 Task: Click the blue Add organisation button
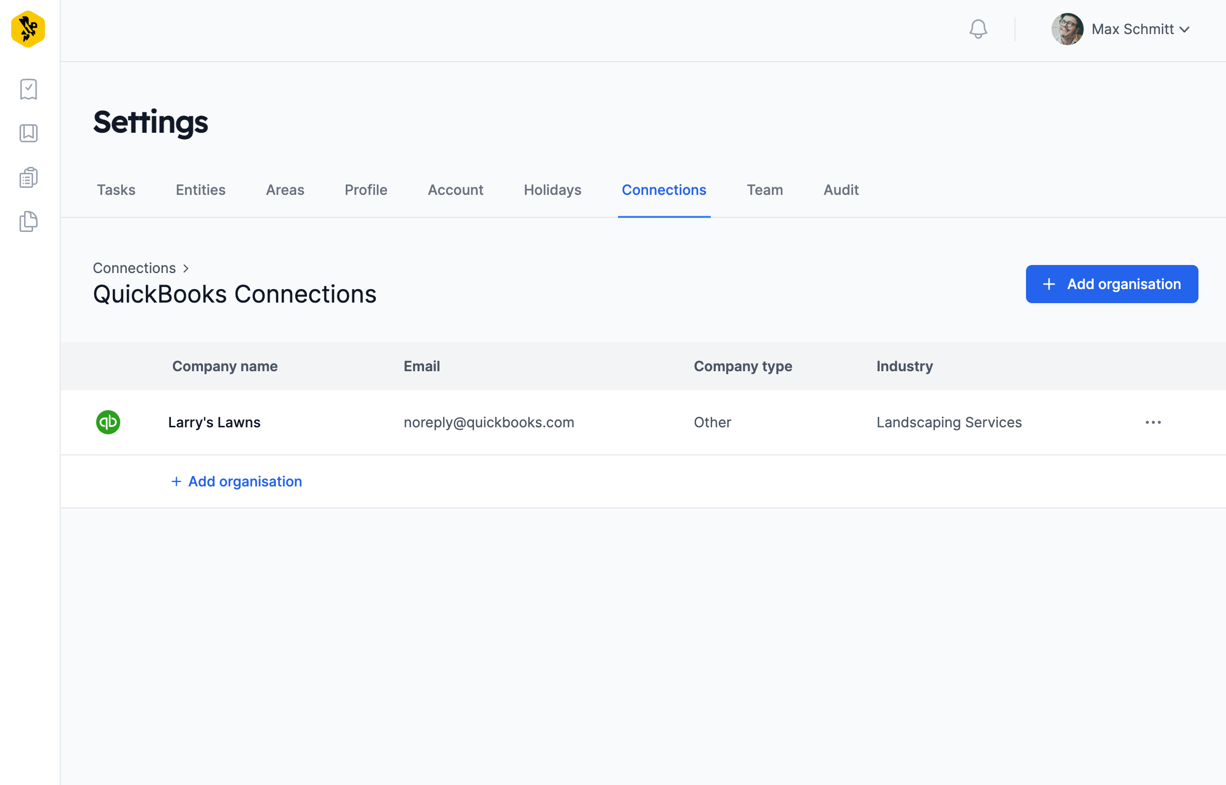click(x=1112, y=284)
